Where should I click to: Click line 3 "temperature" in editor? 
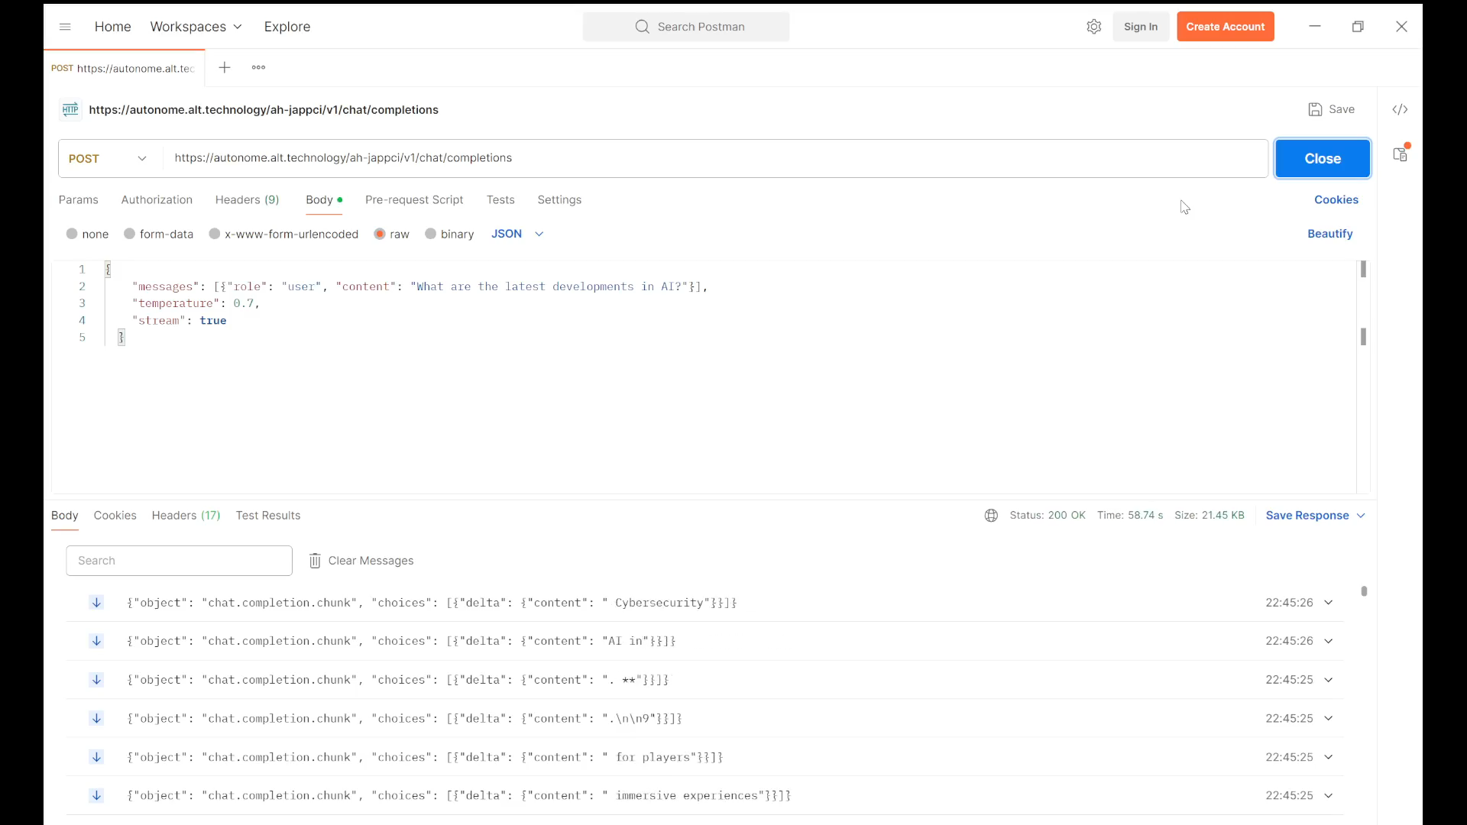tap(176, 303)
